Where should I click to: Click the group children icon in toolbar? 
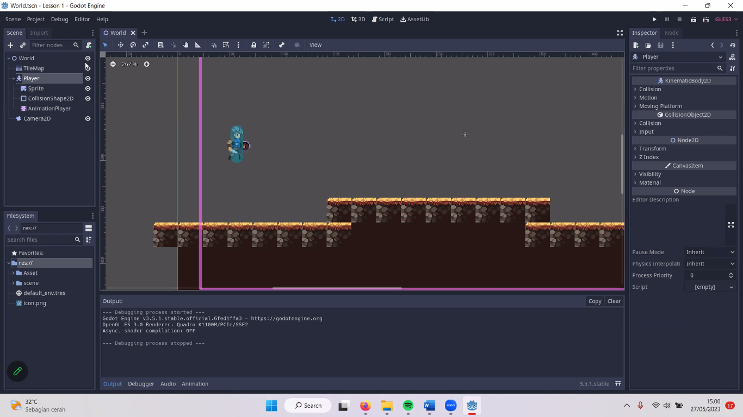266,45
